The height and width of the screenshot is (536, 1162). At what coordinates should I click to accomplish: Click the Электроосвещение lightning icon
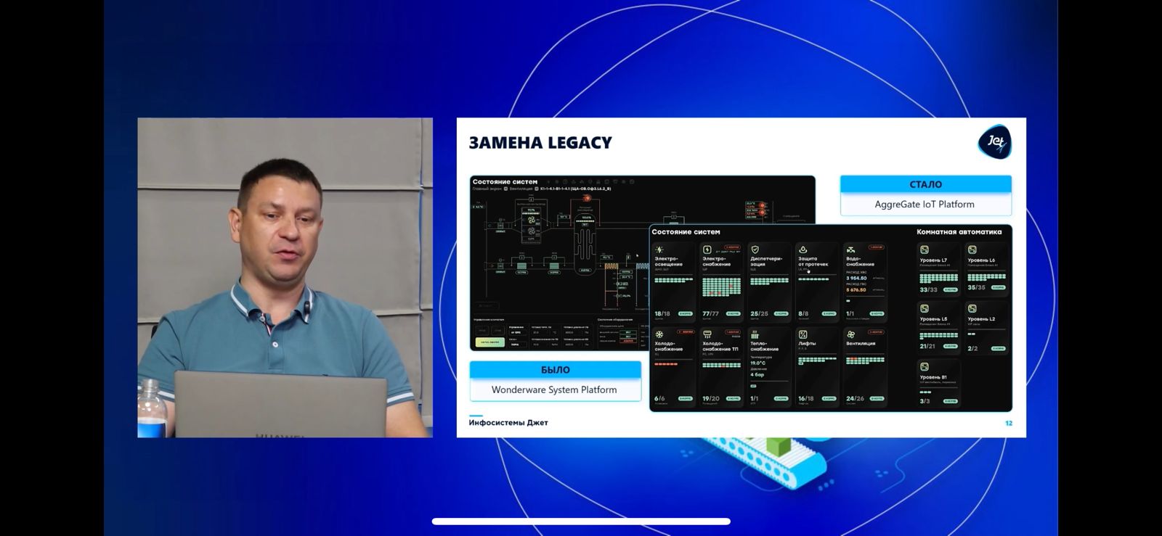[659, 250]
